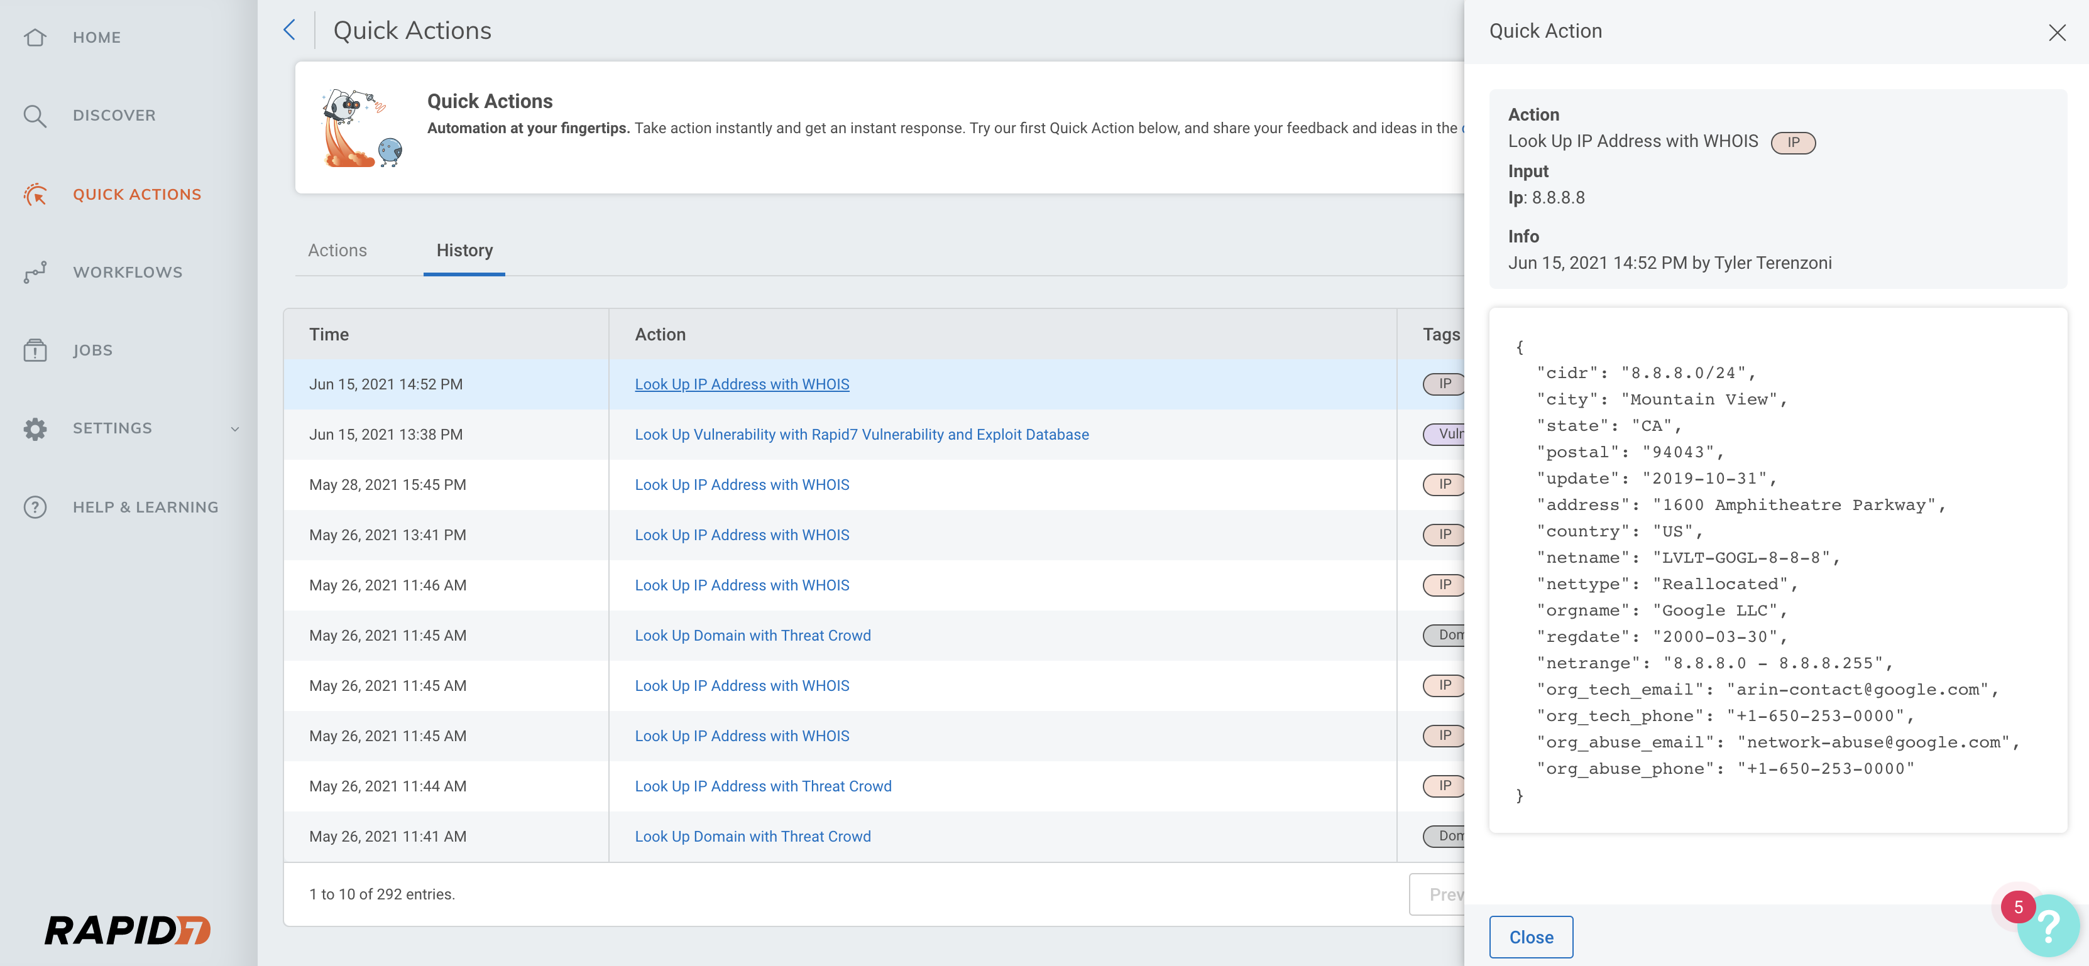
Task: Switch to the History tab
Action: [x=465, y=249]
